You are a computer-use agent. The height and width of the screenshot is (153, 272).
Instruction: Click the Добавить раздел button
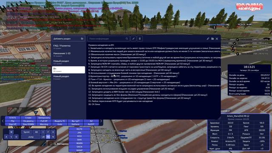click(x=68, y=39)
